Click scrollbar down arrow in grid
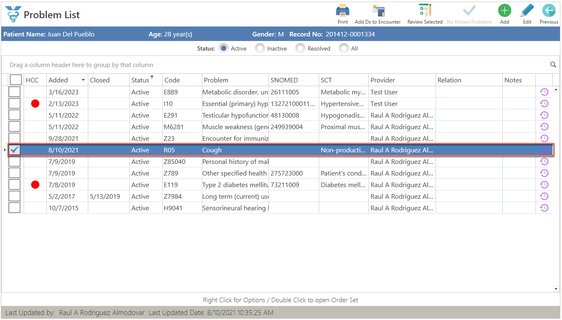562x320 pixels. (556, 289)
